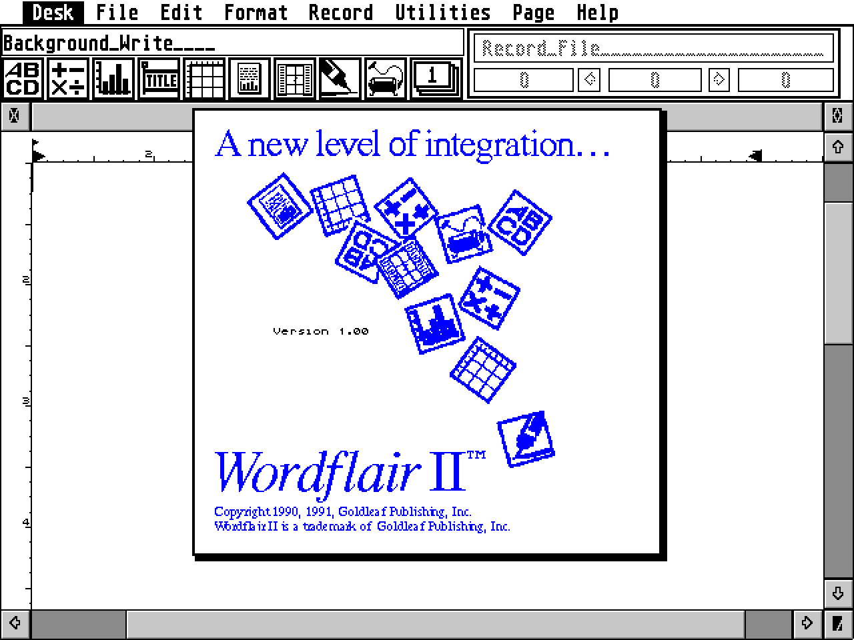This screenshot has width=854, height=640.
Task: Select the document page tool icon
Action: click(250, 79)
